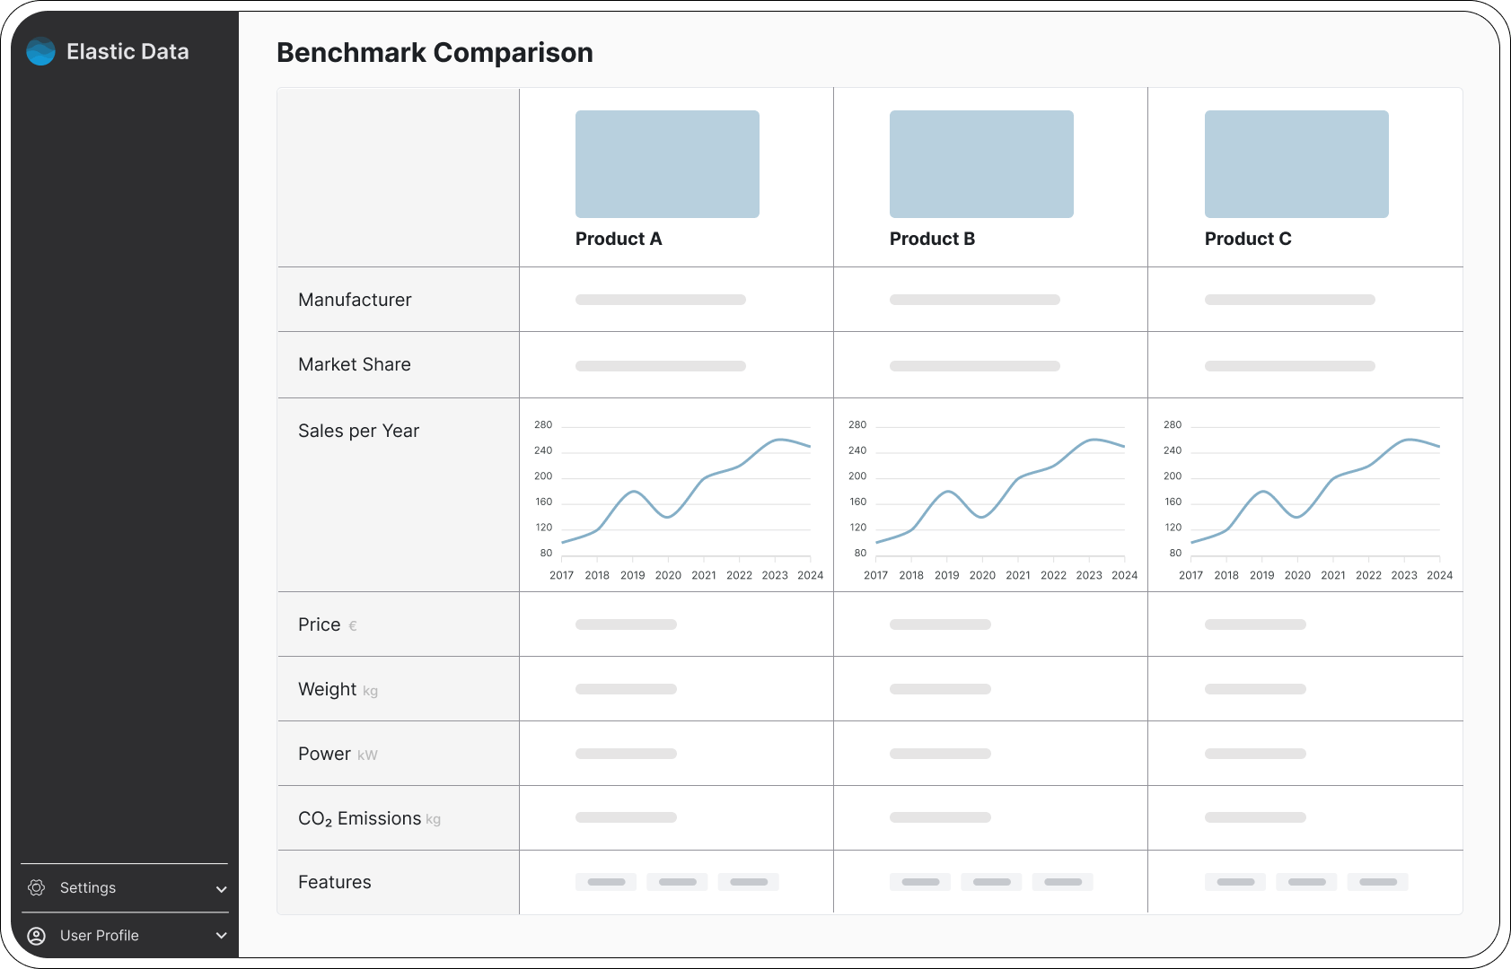Click the Elastic Data logo icon
This screenshot has height=969, width=1511.
coord(40,52)
